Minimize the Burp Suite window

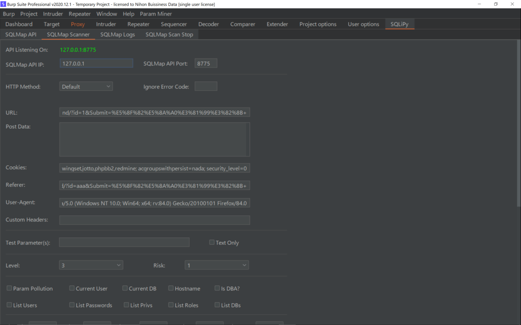pyautogui.click(x=480, y=4)
